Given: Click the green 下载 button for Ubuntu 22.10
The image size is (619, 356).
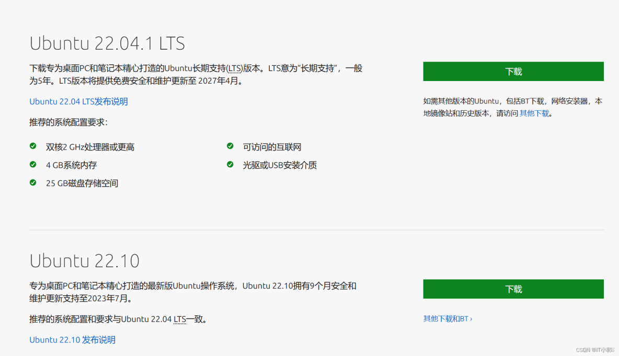Looking at the screenshot, I should coord(513,289).
